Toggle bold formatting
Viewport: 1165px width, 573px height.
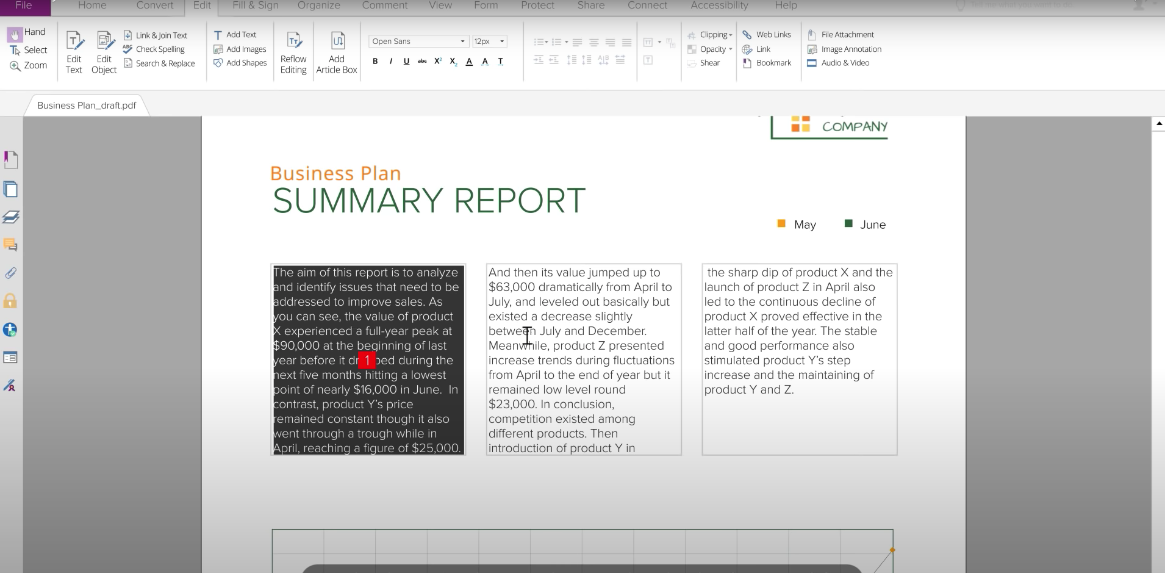[x=375, y=61]
